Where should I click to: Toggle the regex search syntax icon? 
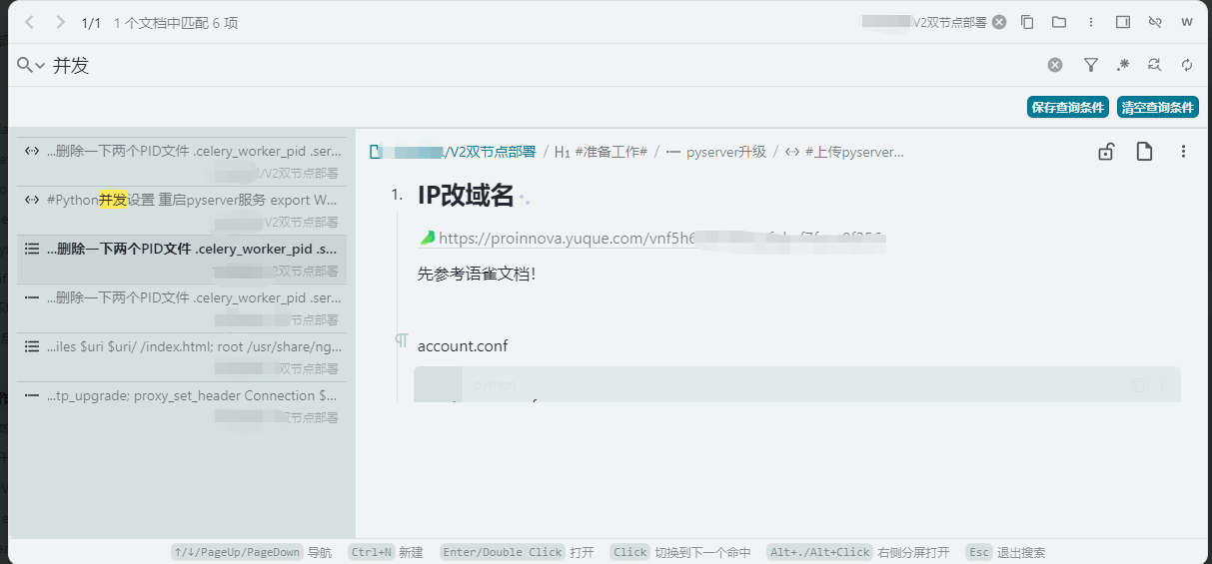click(1123, 65)
